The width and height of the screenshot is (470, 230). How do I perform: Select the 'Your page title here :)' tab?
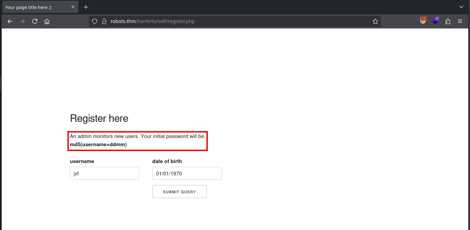(x=34, y=7)
